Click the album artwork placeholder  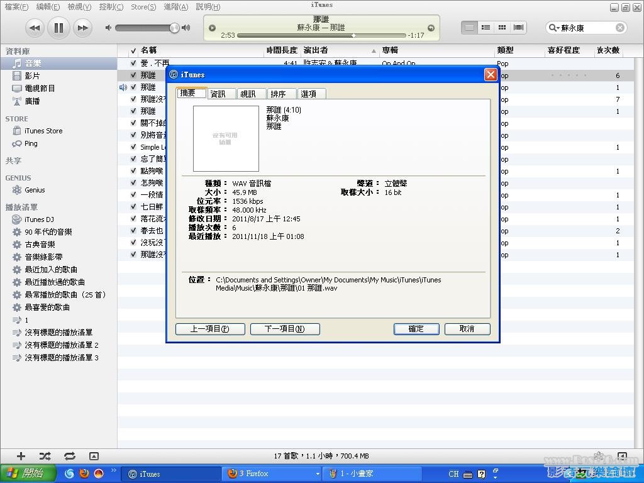coord(226,138)
